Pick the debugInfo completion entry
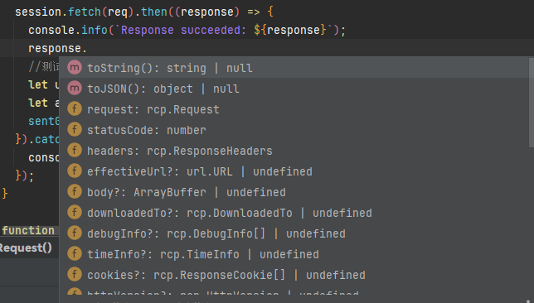The width and height of the screenshot is (534, 303). point(294,233)
